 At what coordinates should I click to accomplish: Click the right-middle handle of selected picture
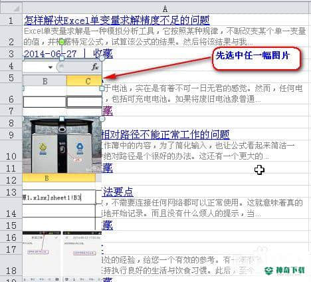[102, 88]
